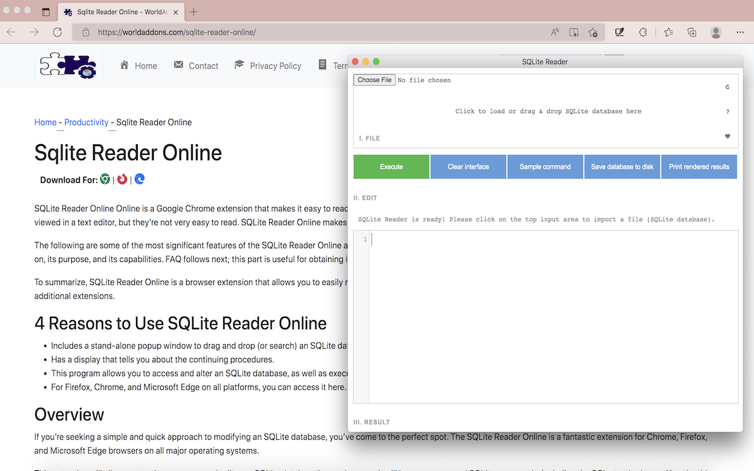Click the reload icon in SQLite Reader

tap(727, 87)
